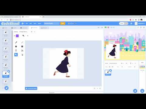Reload the browser page
146x109 pixels.
click(x=7, y=20)
